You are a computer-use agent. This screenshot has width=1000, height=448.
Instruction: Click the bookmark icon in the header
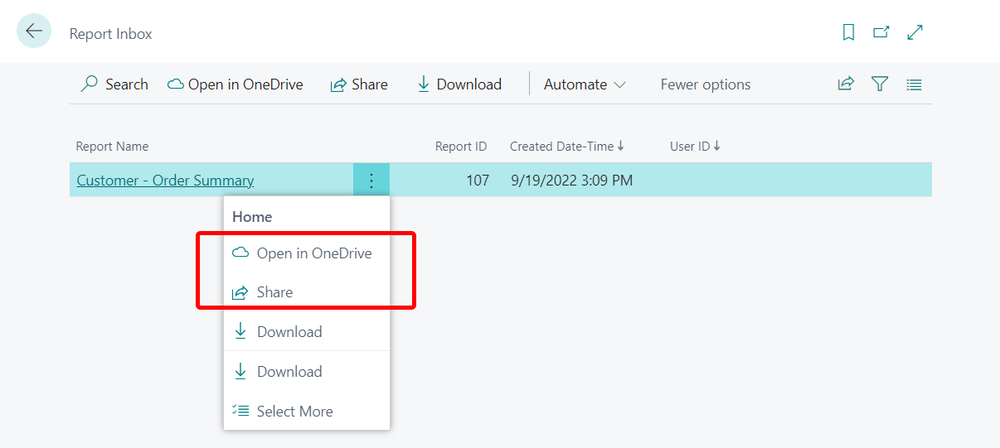[848, 32]
